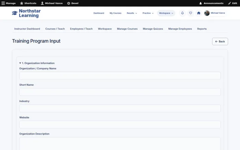Switch to Reports tab
Screen dimensions: 240x150
point(202,29)
